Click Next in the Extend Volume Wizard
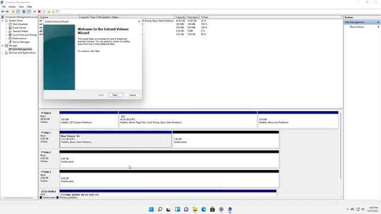This screenshot has width=381, height=214. tap(115, 95)
